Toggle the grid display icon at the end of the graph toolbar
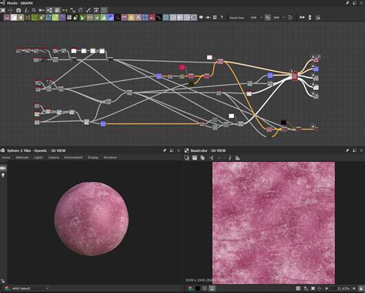 click(x=104, y=10)
